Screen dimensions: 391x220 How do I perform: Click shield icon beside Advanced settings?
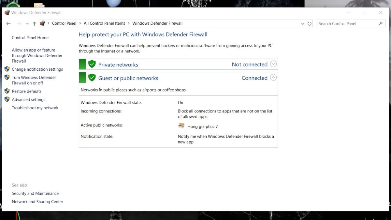point(7,99)
